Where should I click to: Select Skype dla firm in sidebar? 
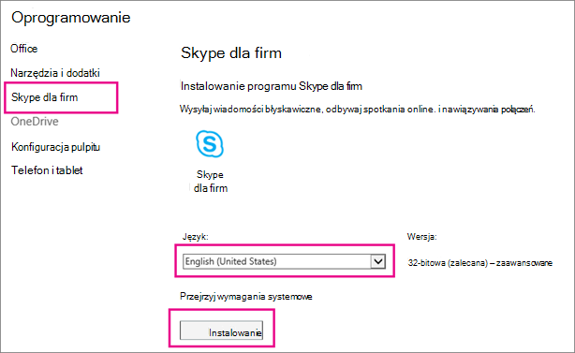click(x=44, y=97)
